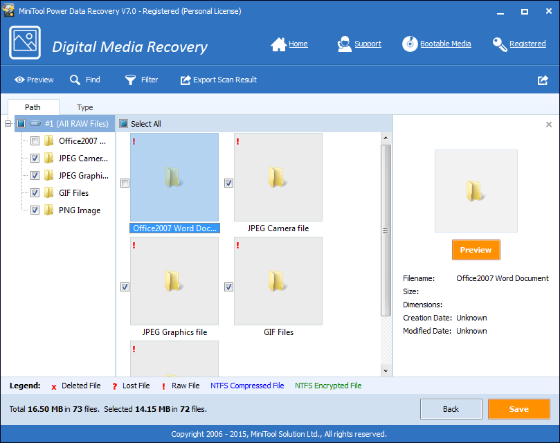The width and height of the screenshot is (560, 443).
Task: Click the share icon at toolbar right
Action: click(x=543, y=80)
